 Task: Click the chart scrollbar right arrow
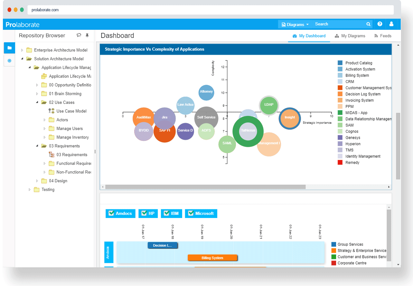pyautogui.click(x=389, y=187)
